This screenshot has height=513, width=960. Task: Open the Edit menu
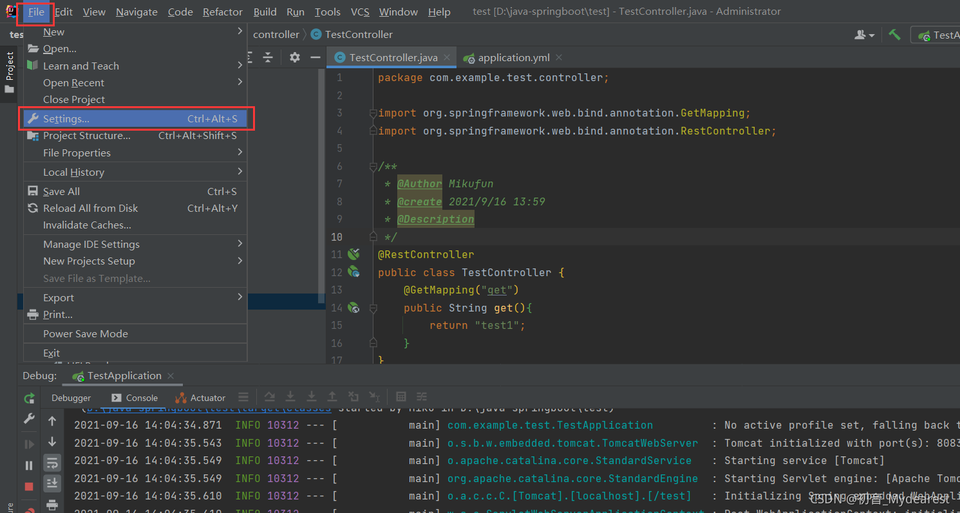click(64, 12)
